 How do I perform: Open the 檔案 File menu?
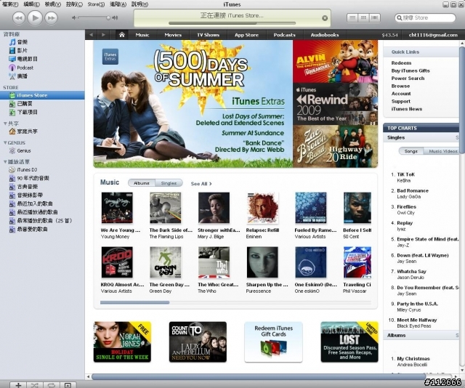pyautogui.click(x=10, y=4)
